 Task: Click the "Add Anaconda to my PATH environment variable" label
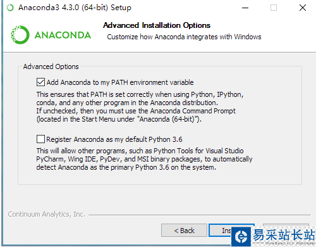point(120,82)
